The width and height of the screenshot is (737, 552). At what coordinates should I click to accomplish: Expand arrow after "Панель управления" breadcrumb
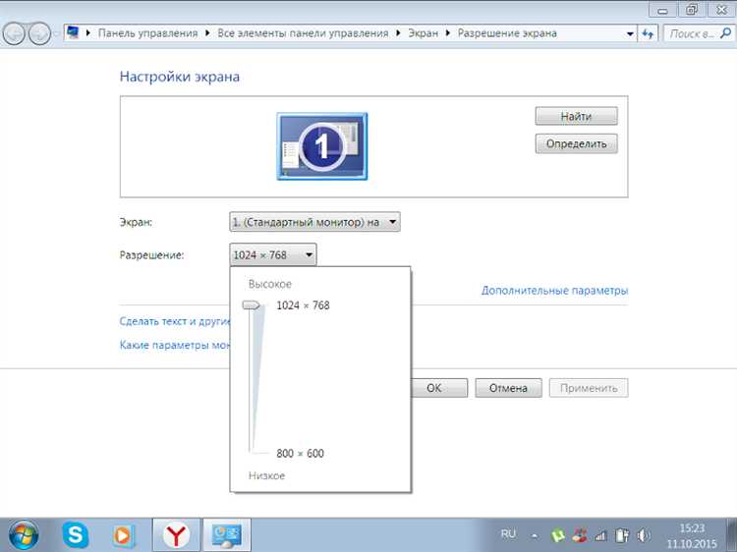(x=207, y=33)
